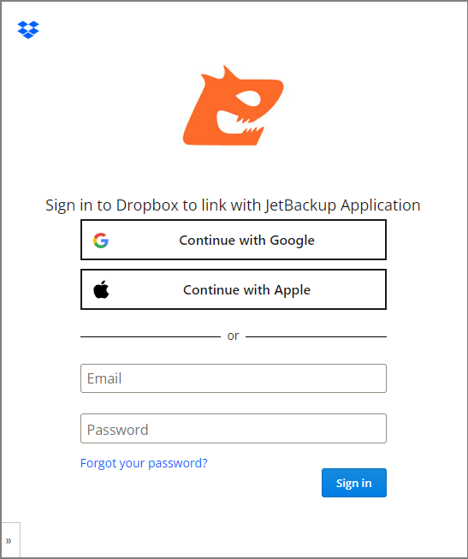468x559 pixels.
Task: Click the word Google on the button
Action: click(x=293, y=241)
